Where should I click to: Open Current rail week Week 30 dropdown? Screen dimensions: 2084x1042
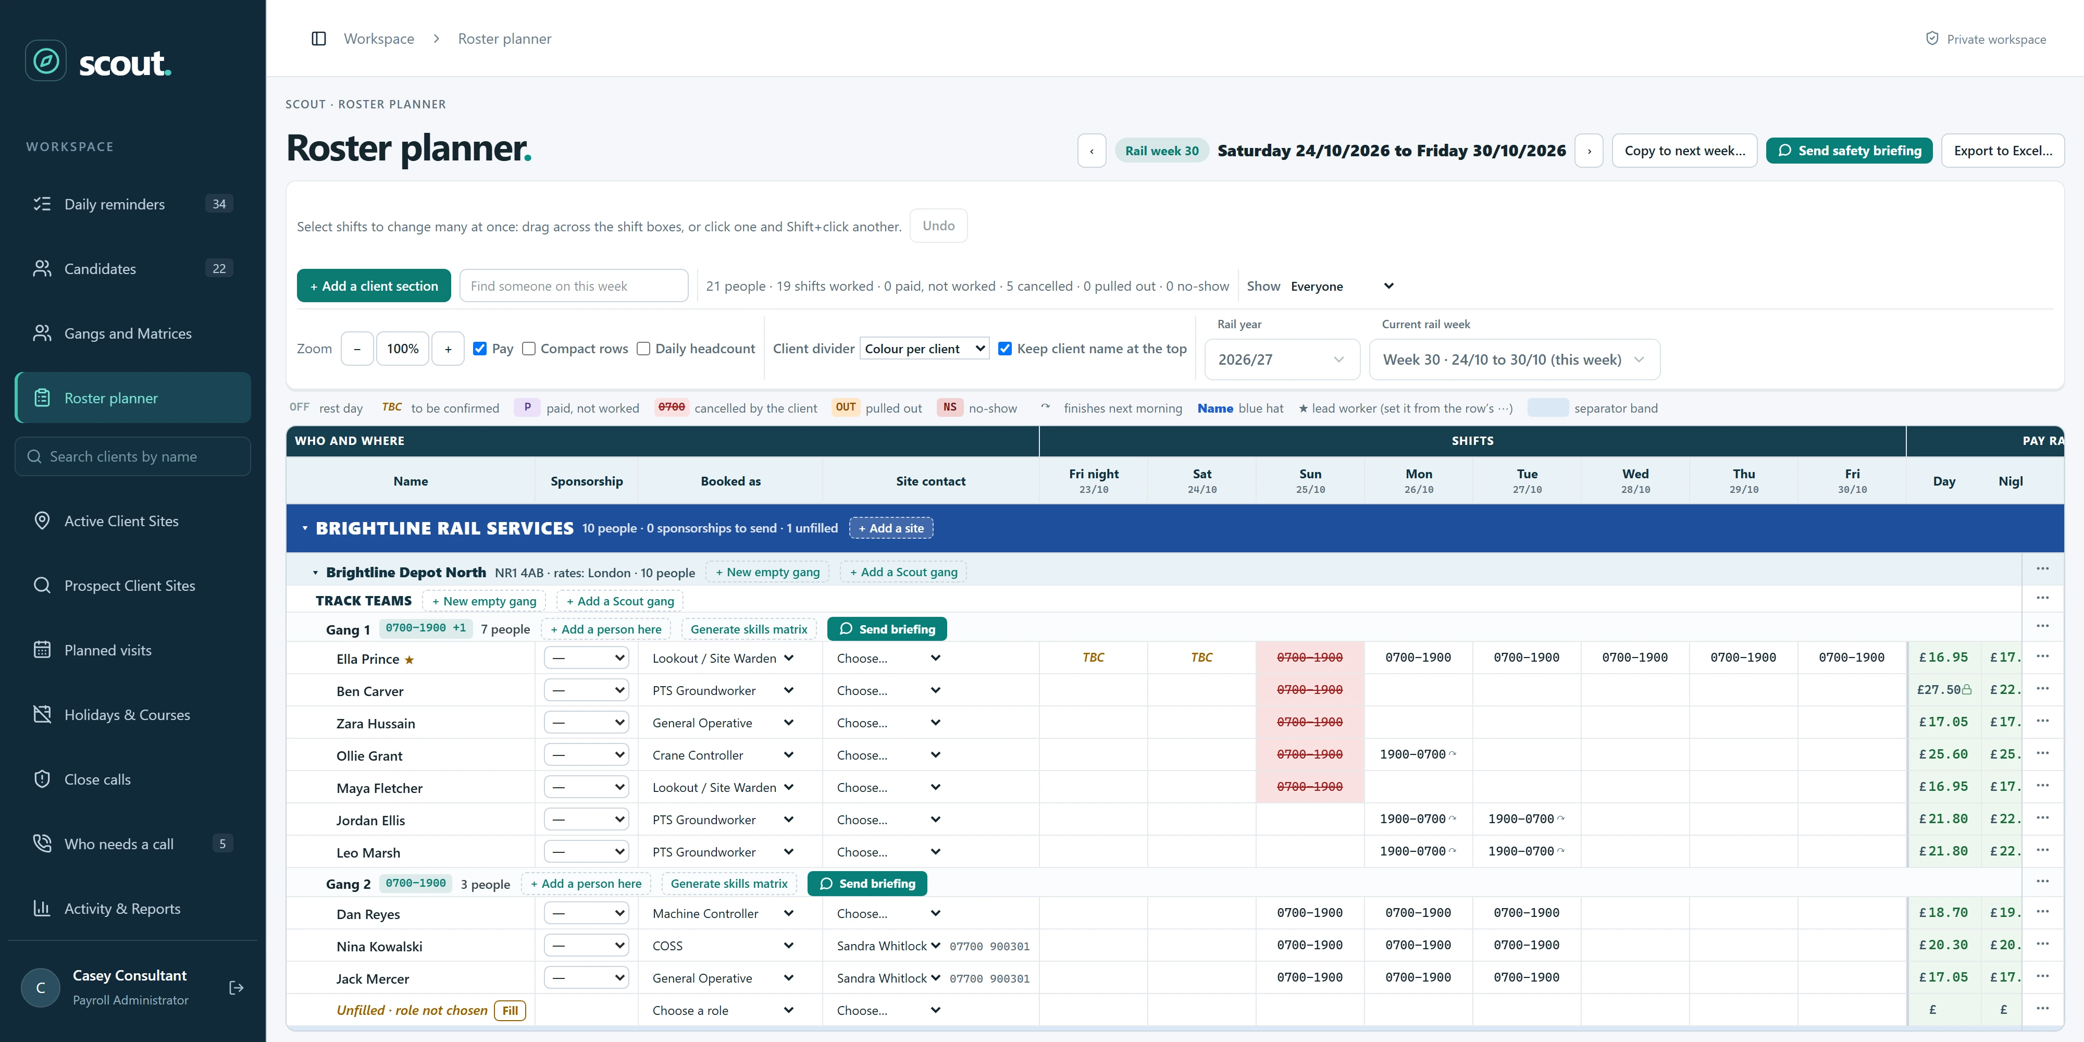[1515, 359]
